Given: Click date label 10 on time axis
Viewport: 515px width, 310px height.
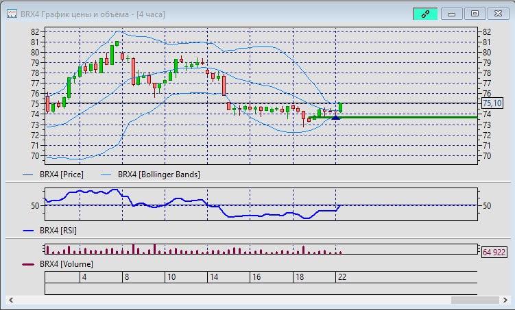Looking at the screenshot, I should coord(171,277).
